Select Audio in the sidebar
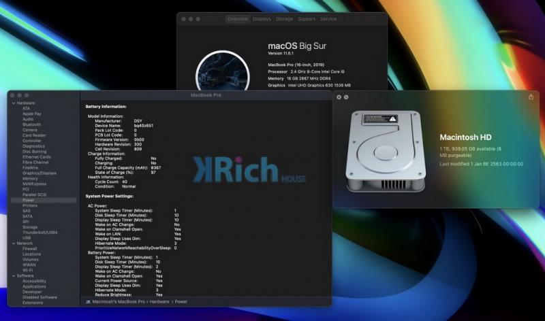 click(x=28, y=119)
